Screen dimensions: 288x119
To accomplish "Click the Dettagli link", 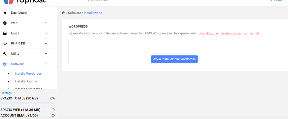I will [6, 93].
